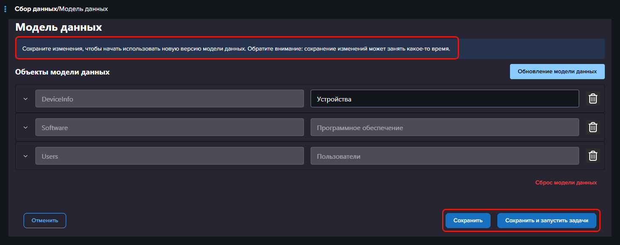Click the Users identifier field
The height and width of the screenshot is (245, 620).
point(169,156)
